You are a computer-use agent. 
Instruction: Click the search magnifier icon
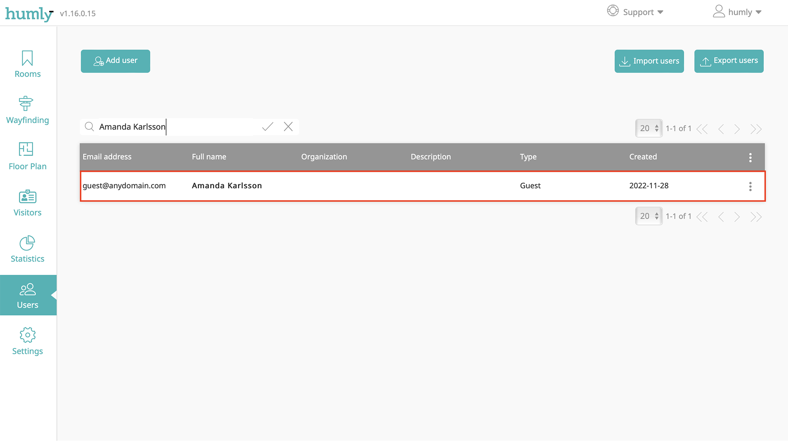tap(89, 127)
